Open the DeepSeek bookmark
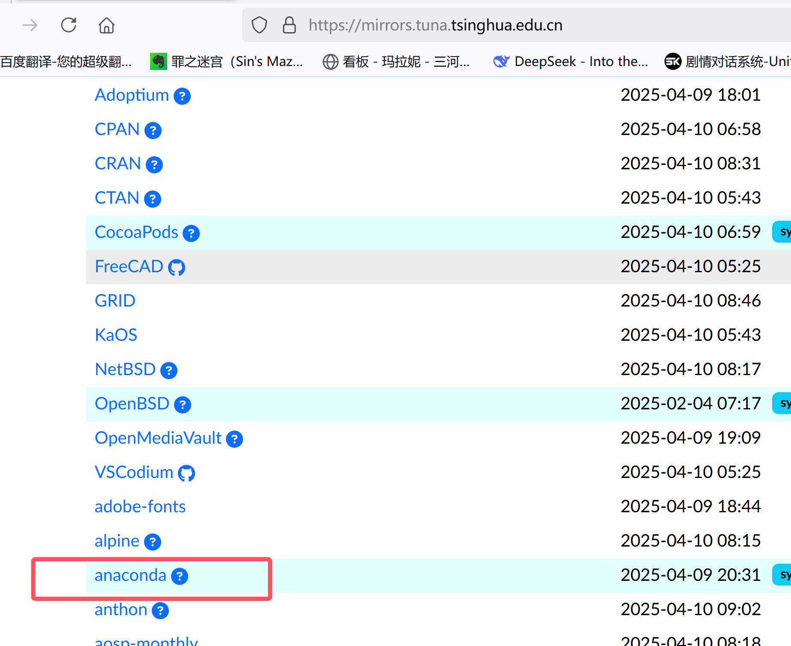 [571, 62]
